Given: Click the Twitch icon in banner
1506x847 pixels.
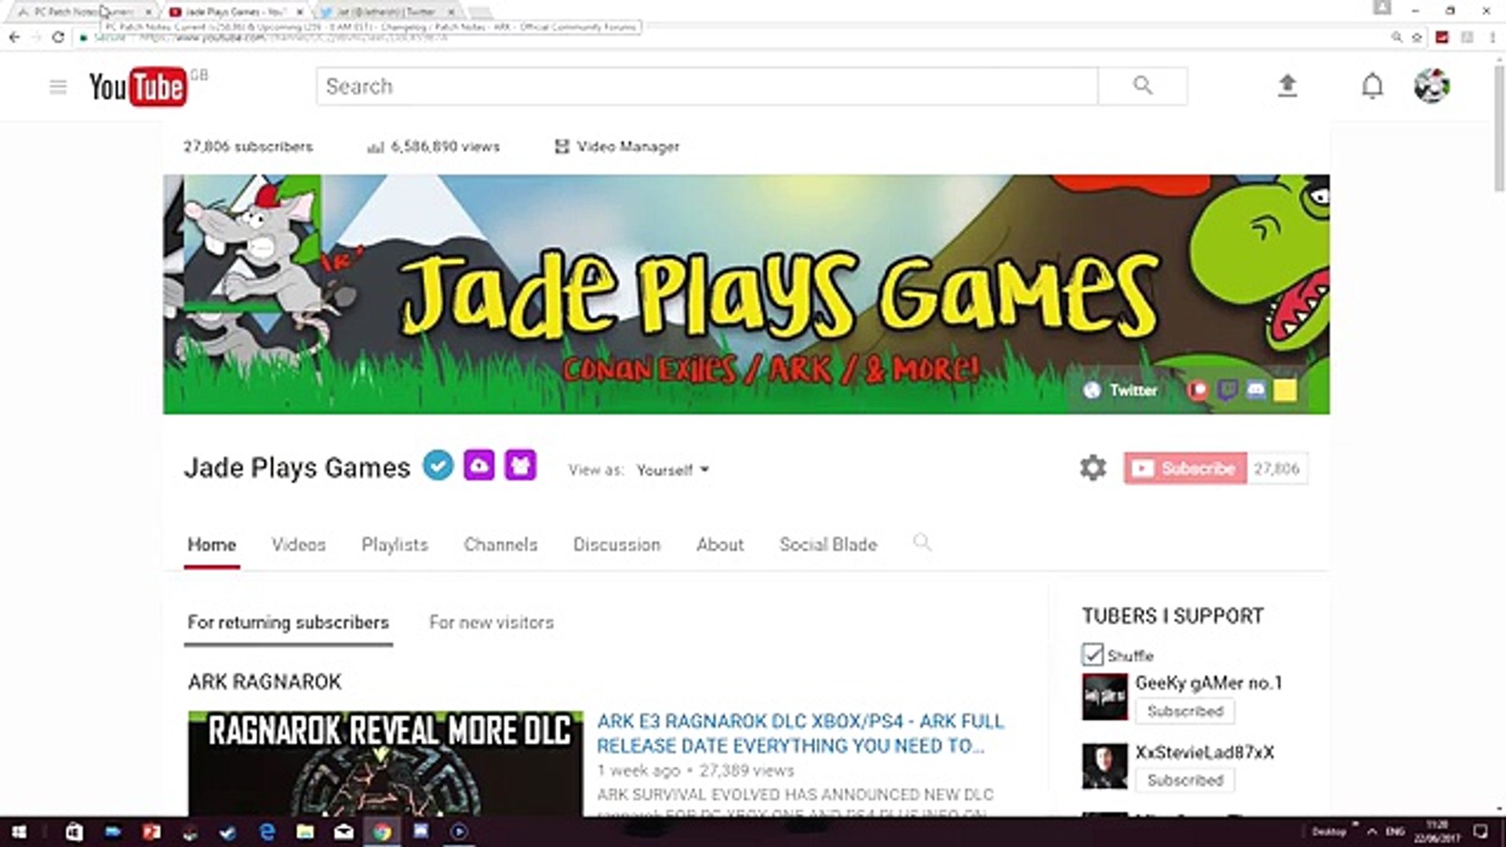Looking at the screenshot, I should (x=1228, y=390).
